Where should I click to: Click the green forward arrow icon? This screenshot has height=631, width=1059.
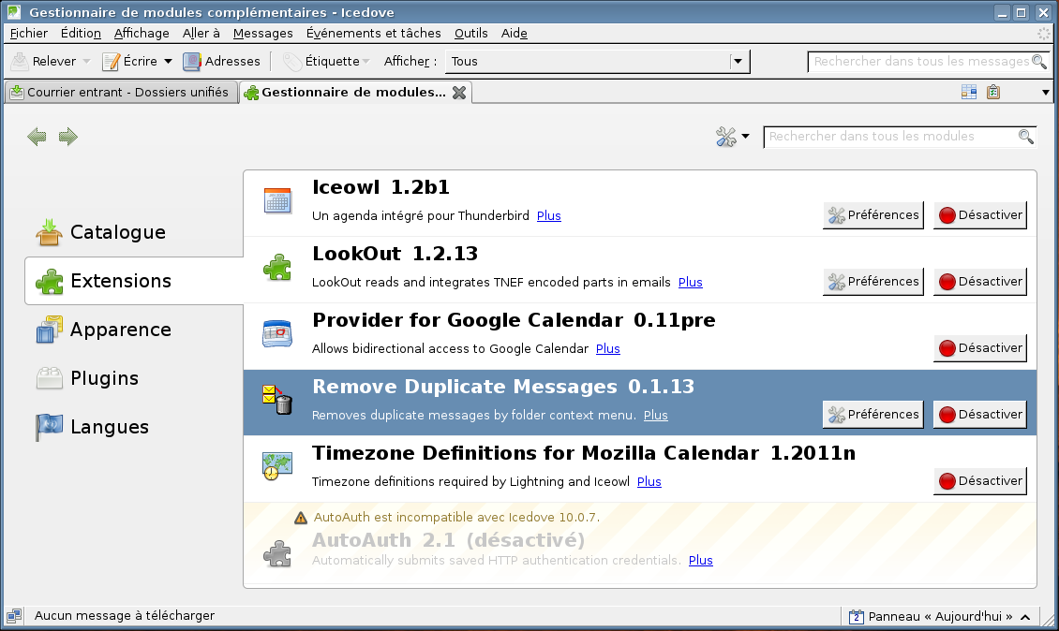[x=68, y=138]
